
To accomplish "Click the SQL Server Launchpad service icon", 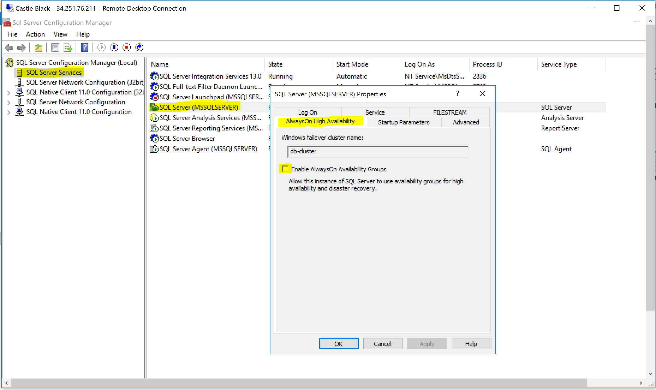I will 154,97.
